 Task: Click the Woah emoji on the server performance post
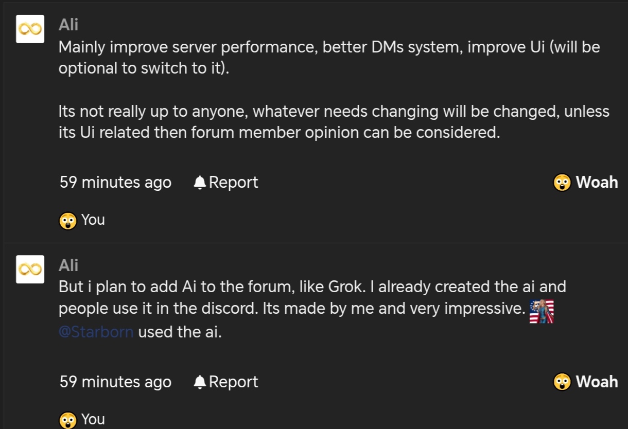(x=562, y=183)
